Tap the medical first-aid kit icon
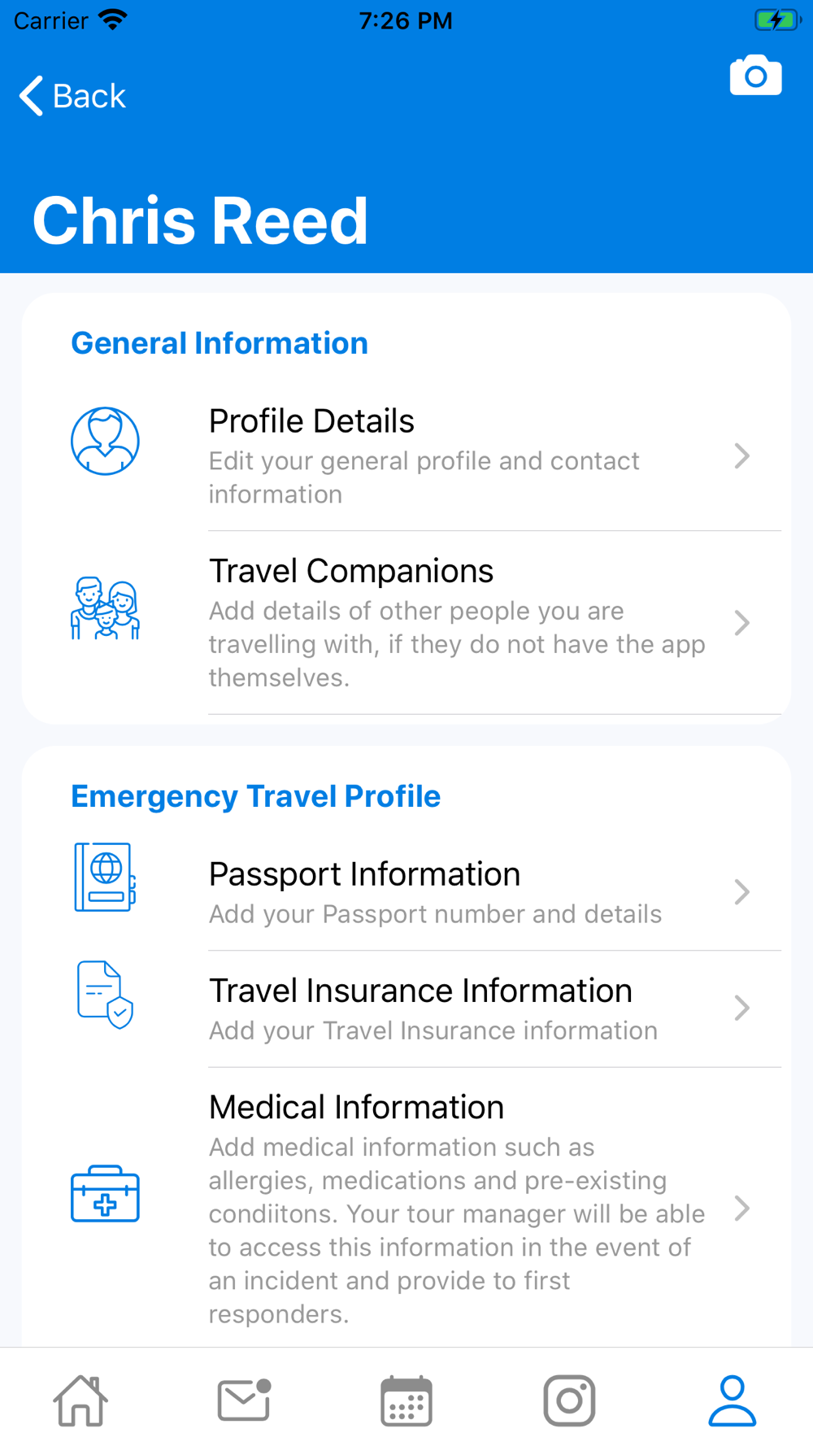 (x=105, y=1194)
